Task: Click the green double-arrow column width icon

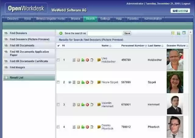Action: 179,33
